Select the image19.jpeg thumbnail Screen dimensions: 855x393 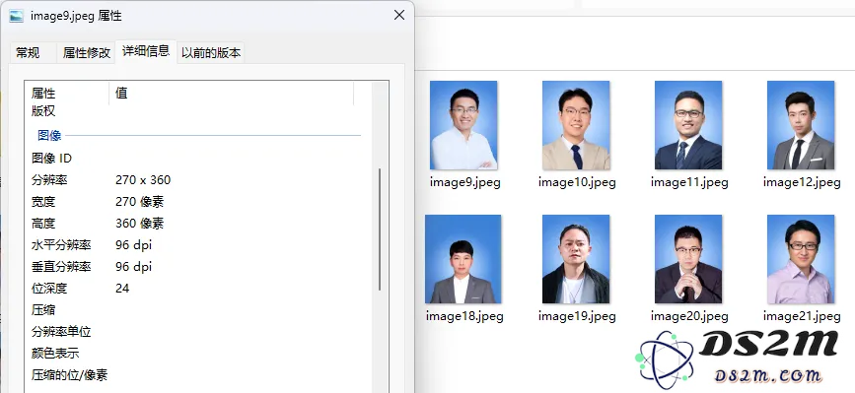click(576, 259)
